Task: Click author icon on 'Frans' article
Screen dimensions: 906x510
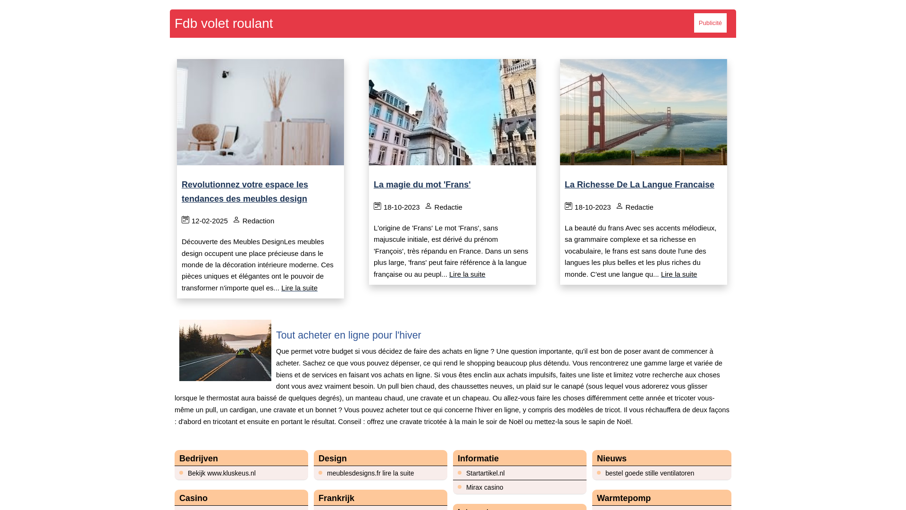Action: point(428,206)
